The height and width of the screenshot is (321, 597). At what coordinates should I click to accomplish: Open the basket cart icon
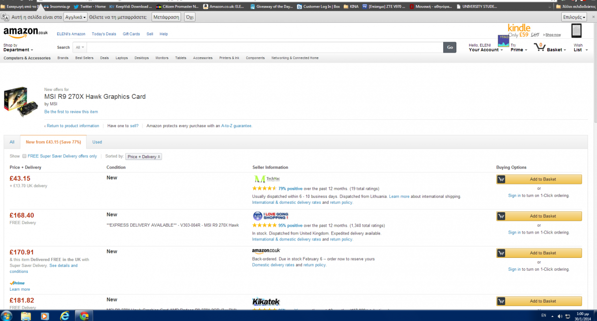539,47
